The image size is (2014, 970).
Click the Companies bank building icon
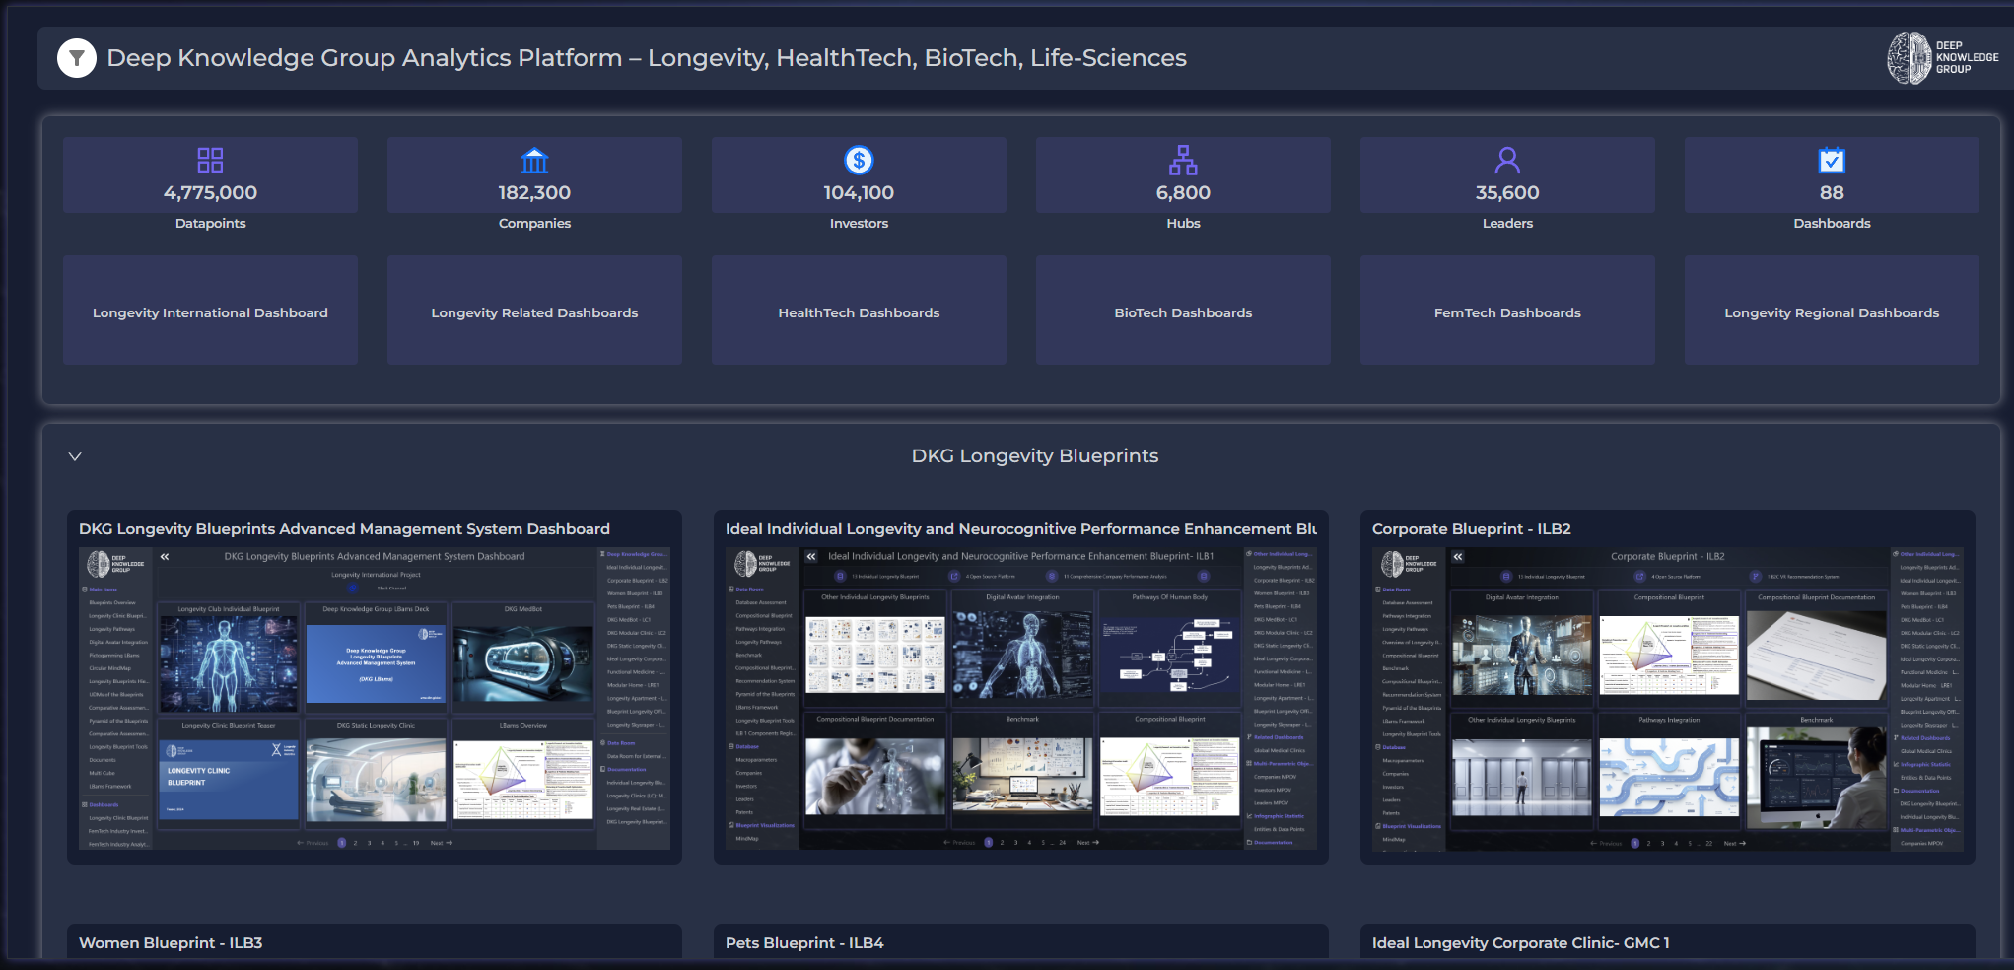pos(534,160)
